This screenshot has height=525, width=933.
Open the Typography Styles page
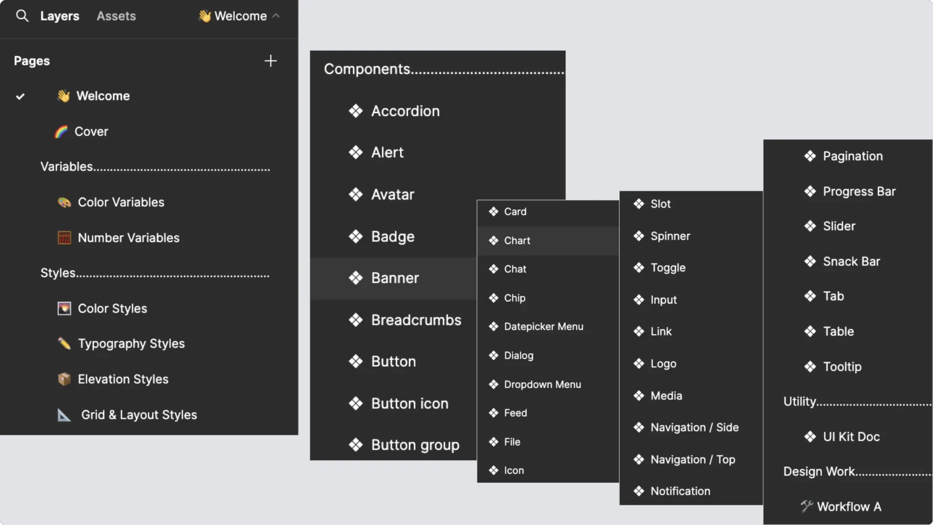click(131, 344)
